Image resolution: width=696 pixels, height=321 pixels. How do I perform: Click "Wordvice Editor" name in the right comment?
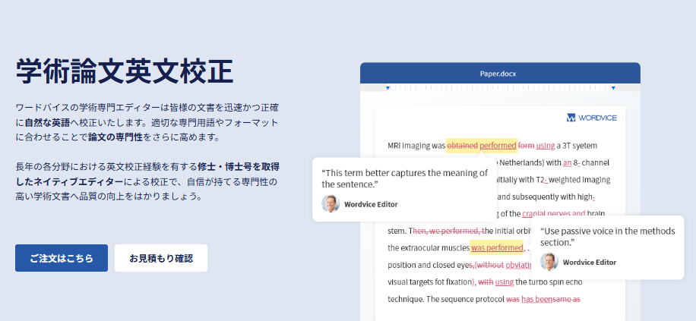tap(590, 262)
